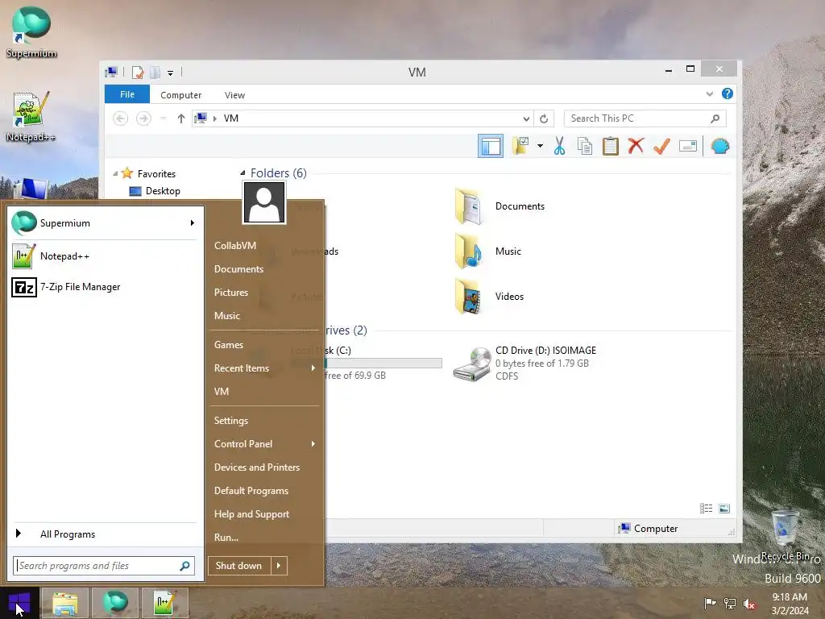Open the File ribbon tab
825x619 pixels.
tap(126, 94)
